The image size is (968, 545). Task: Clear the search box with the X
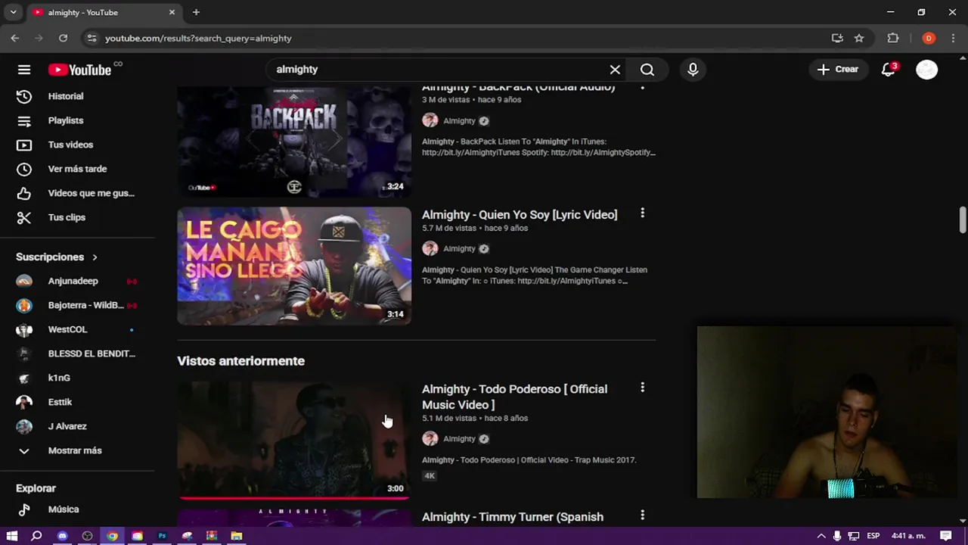point(615,70)
